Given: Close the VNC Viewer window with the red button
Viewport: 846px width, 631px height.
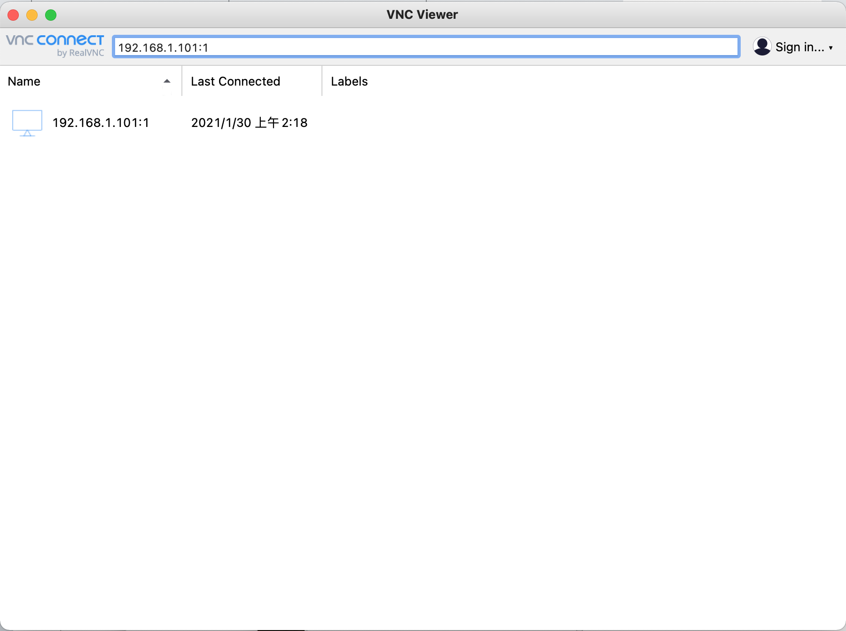Looking at the screenshot, I should (13, 15).
